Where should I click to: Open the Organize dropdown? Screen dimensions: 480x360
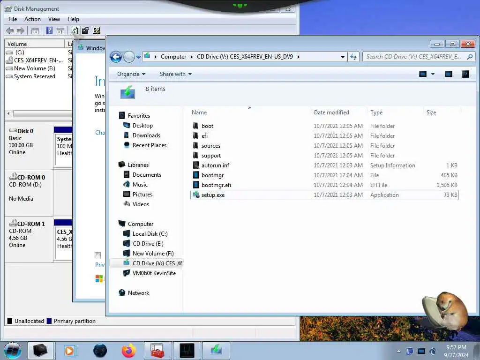131,74
